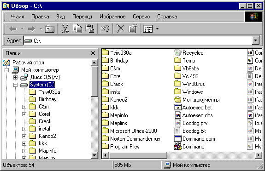Click the Paste clipboard icon
The image size is (265, 171).
point(89,28)
